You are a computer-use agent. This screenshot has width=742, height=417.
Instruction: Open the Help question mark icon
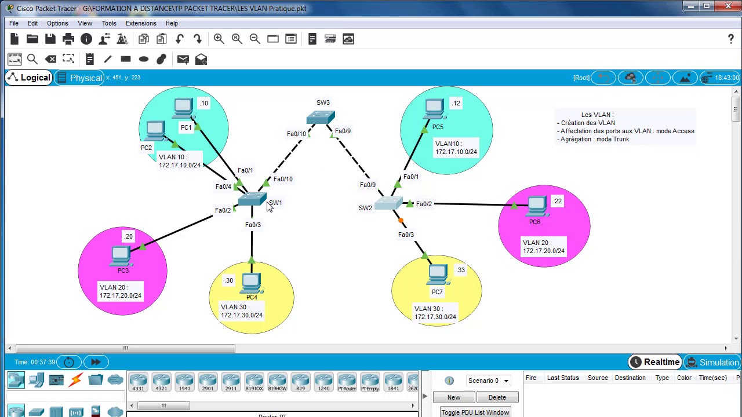point(731,39)
